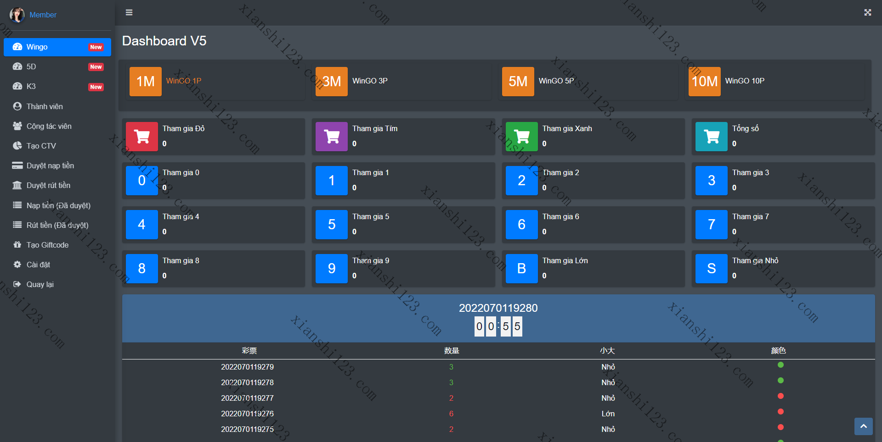Click Quay lại to go back

pos(57,284)
